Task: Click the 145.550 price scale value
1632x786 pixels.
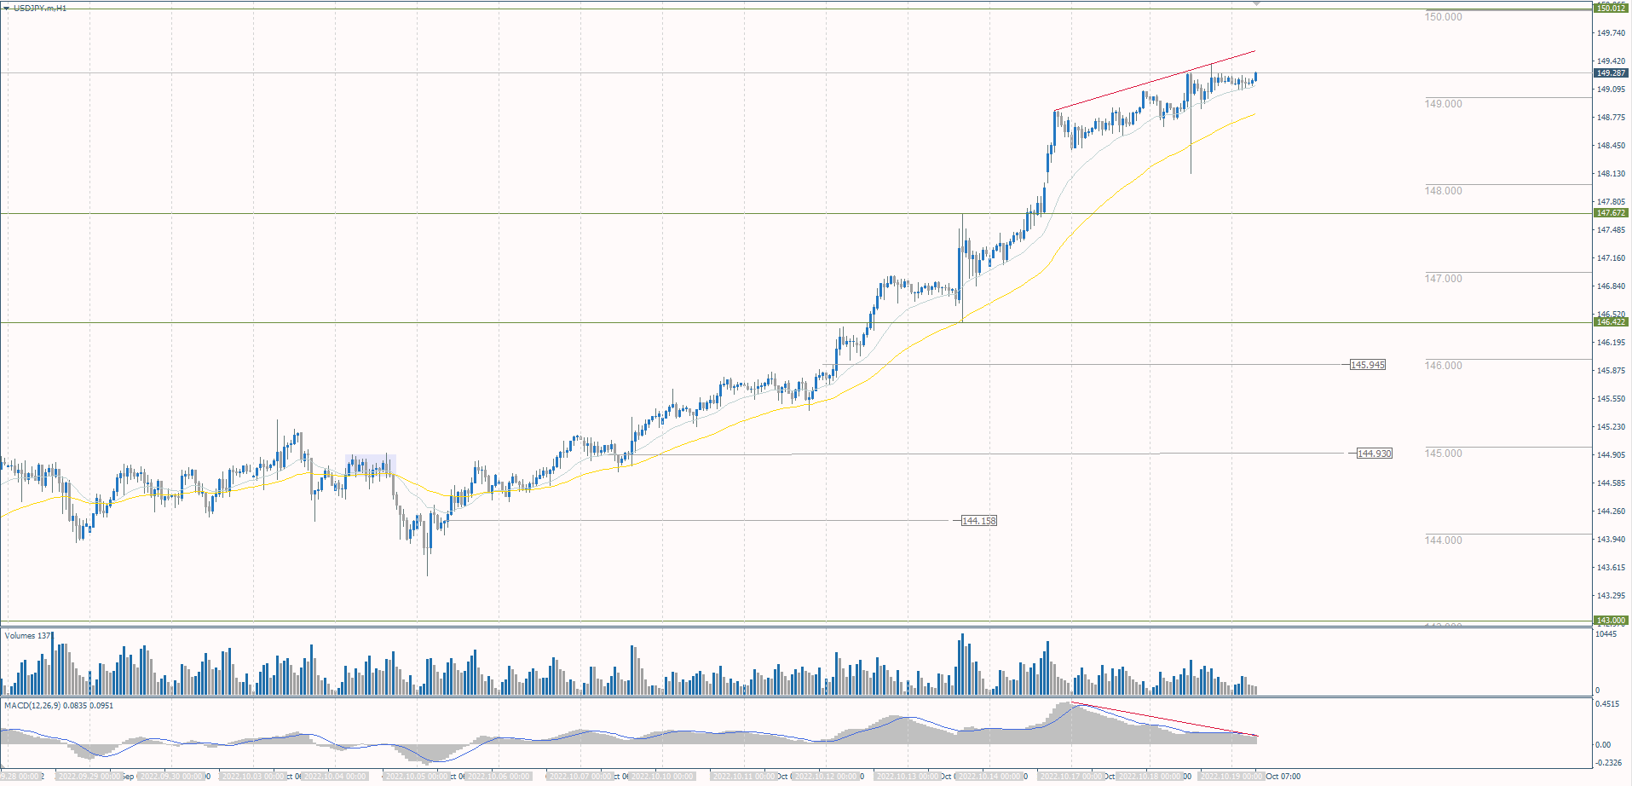Action: pyautogui.click(x=1609, y=399)
